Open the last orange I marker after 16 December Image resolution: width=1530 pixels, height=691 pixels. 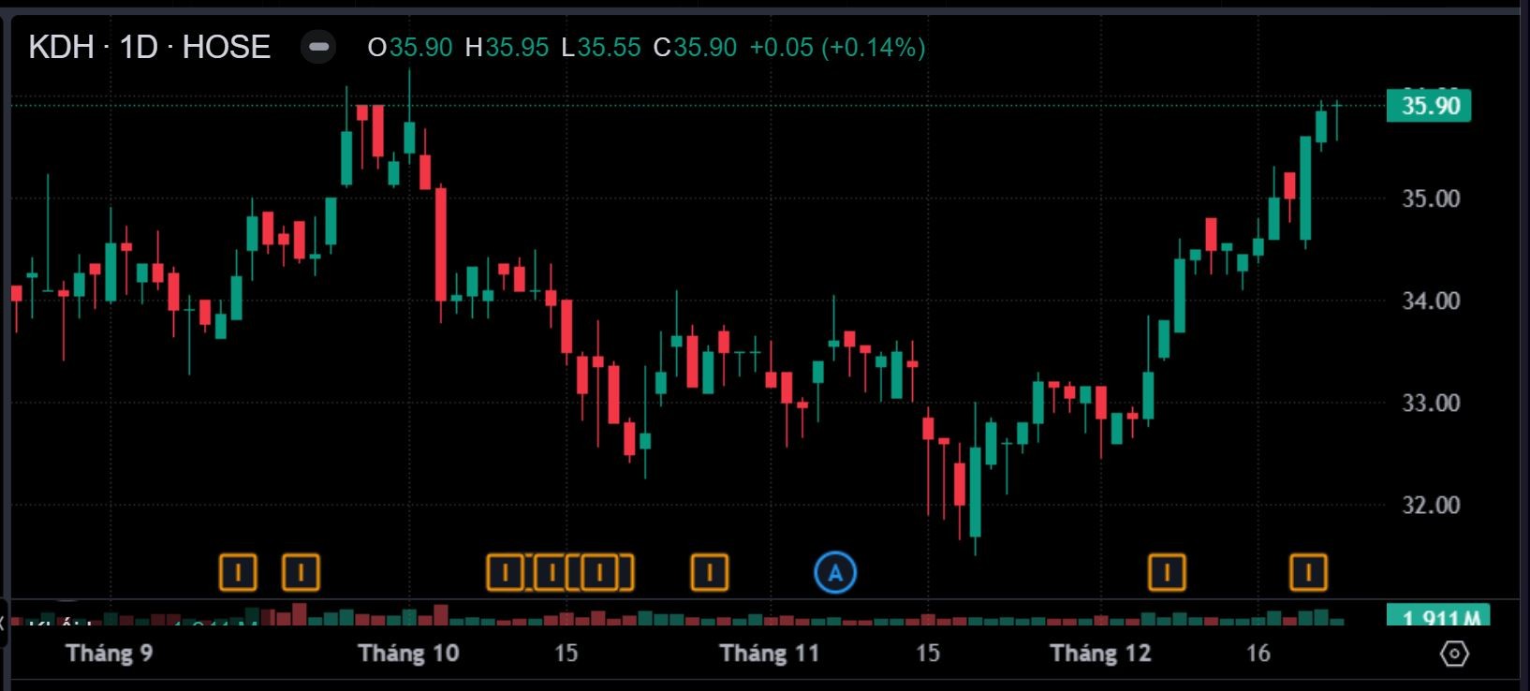pos(1308,572)
